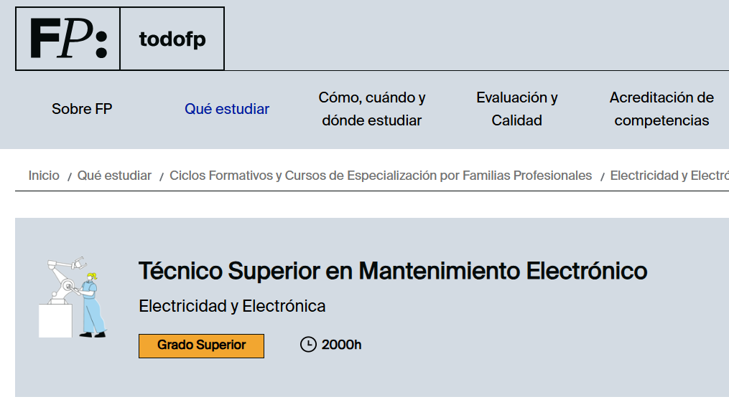Click the Qué estudiar breadcrumb link
729x402 pixels.
(x=114, y=176)
